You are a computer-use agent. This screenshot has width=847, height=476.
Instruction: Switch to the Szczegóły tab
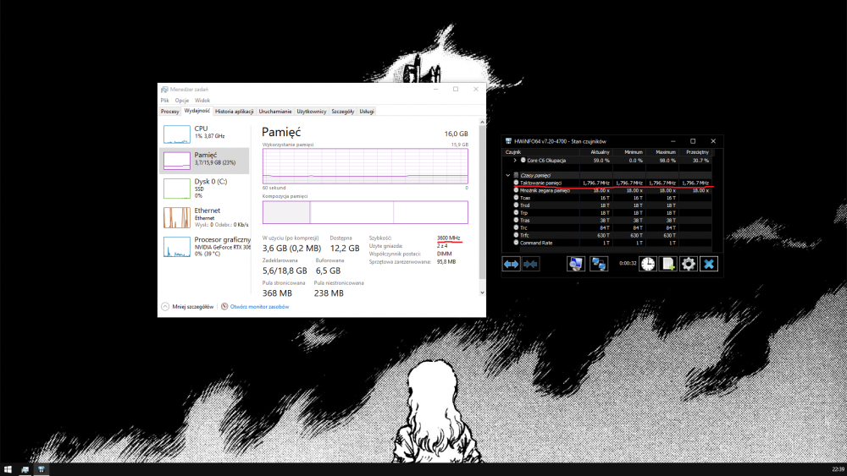pyautogui.click(x=343, y=112)
